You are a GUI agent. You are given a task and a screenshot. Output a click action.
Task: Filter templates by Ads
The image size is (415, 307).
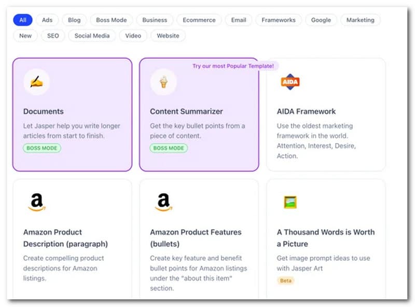47,20
